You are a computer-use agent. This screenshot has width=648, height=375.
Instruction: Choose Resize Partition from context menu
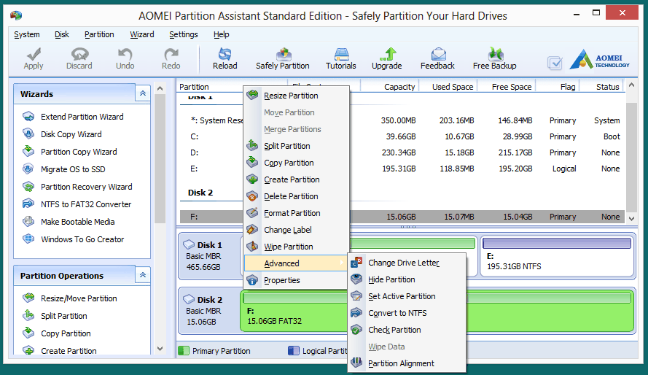[x=297, y=96]
